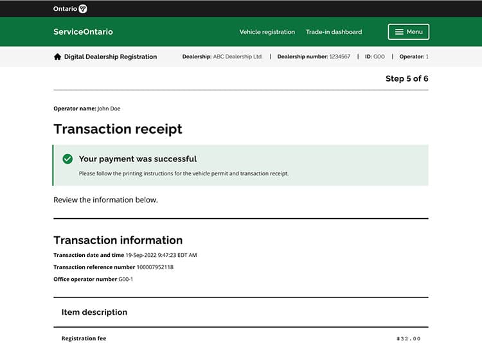Click the Item description header
The image size is (482, 343).
[94, 312]
